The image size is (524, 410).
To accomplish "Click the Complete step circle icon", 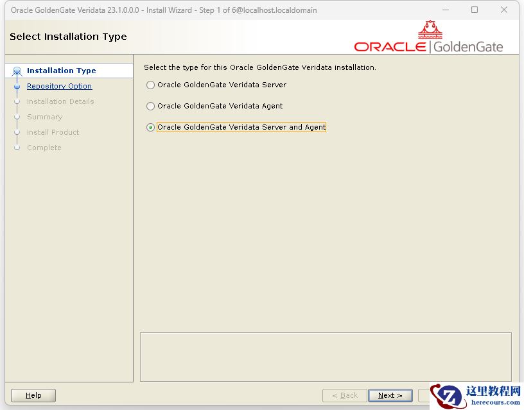I will 17,148.
